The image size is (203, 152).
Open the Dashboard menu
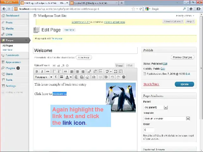click(12, 16)
